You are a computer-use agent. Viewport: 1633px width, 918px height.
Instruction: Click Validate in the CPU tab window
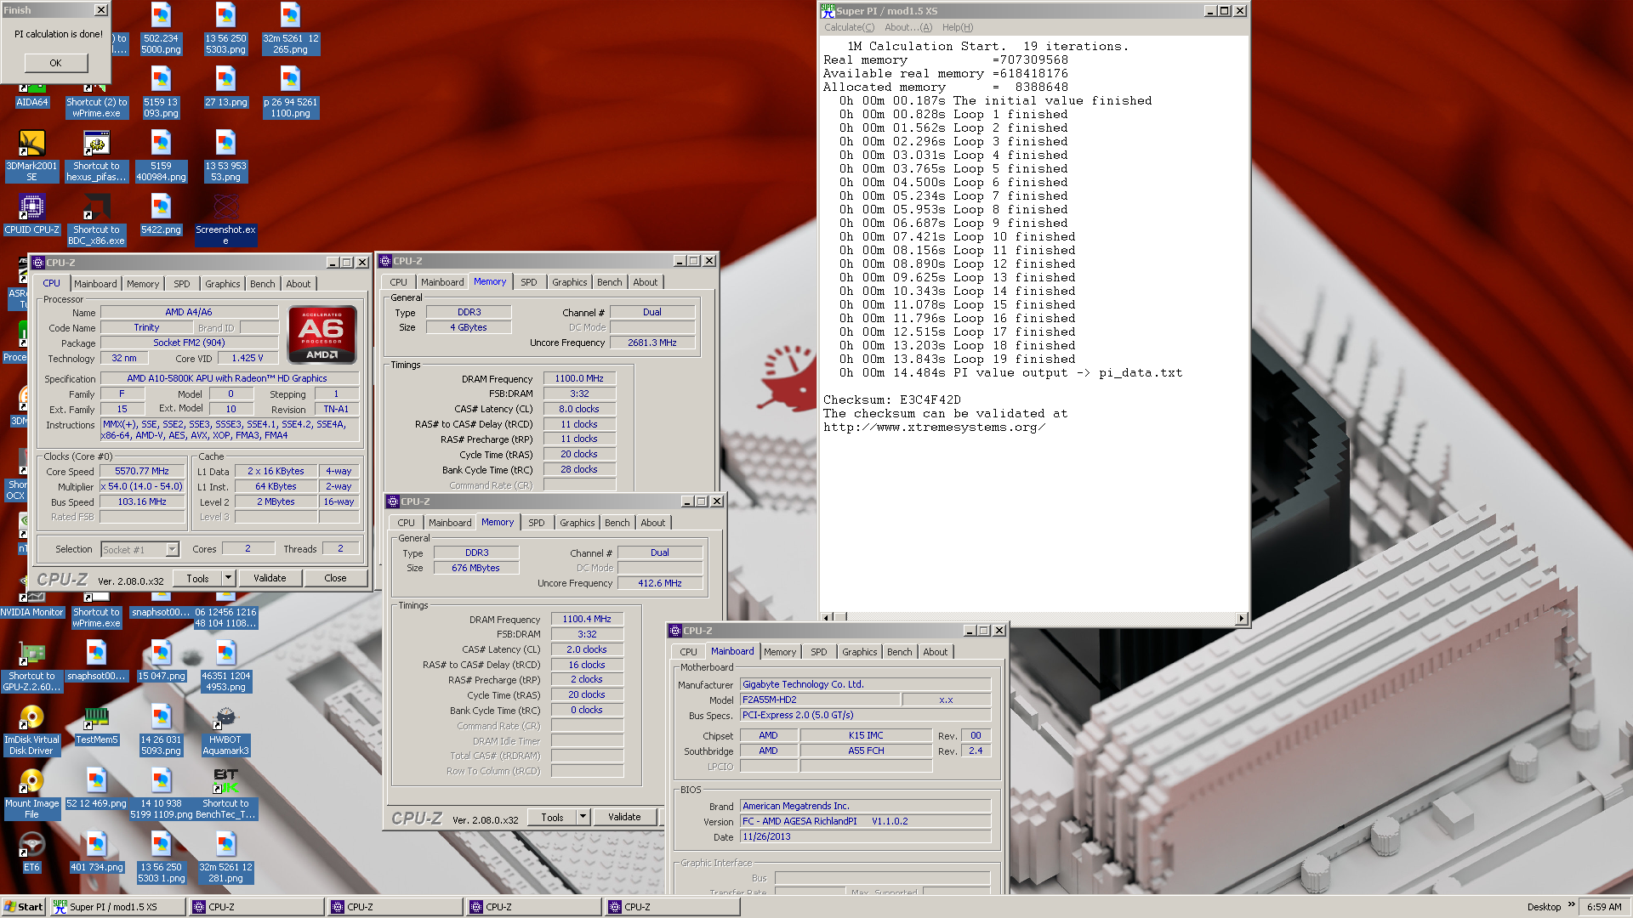point(270,578)
